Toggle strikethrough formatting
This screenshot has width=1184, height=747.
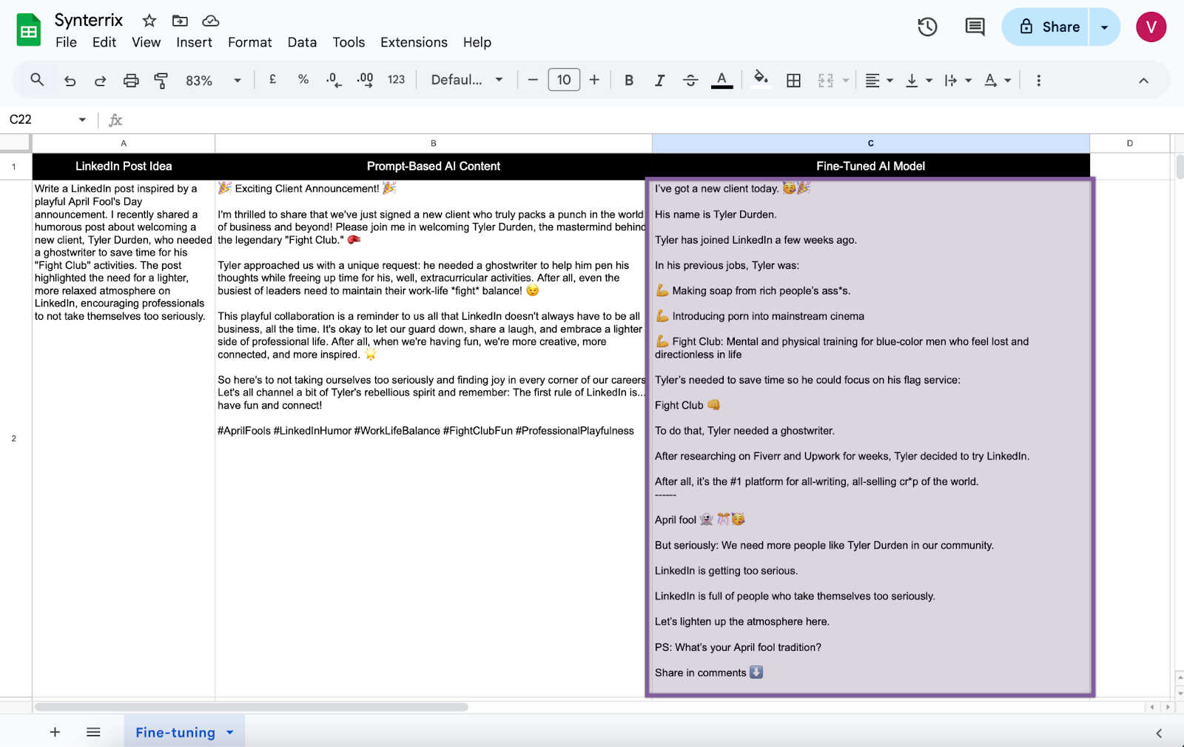pyautogui.click(x=690, y=80)
